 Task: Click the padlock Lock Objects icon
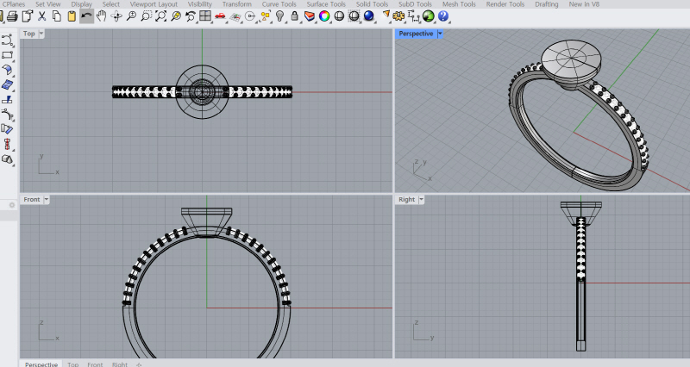[x=294, y=16]
